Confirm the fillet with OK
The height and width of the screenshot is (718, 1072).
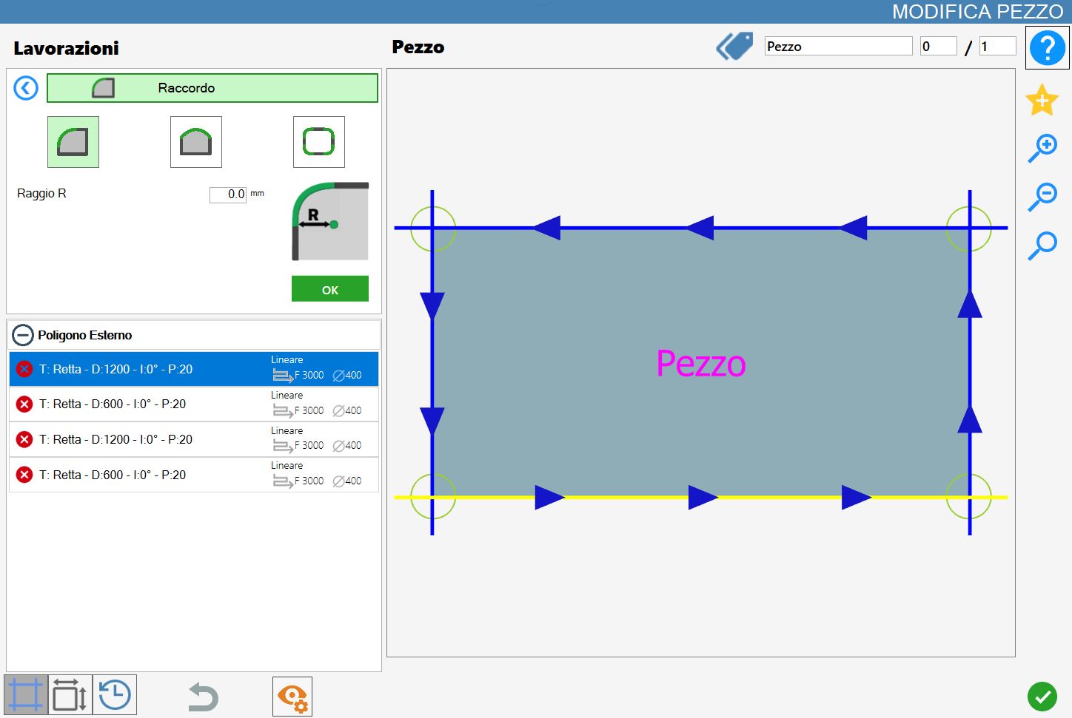pos(330,289)
